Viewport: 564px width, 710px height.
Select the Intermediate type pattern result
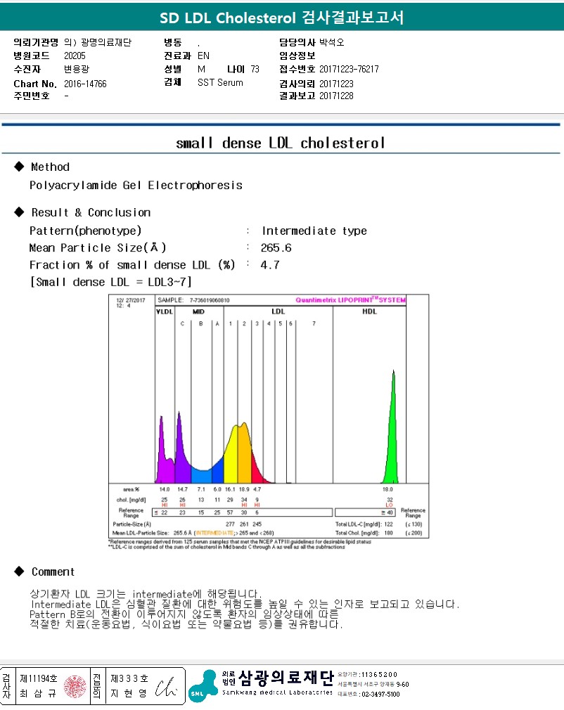click(314, 231)
